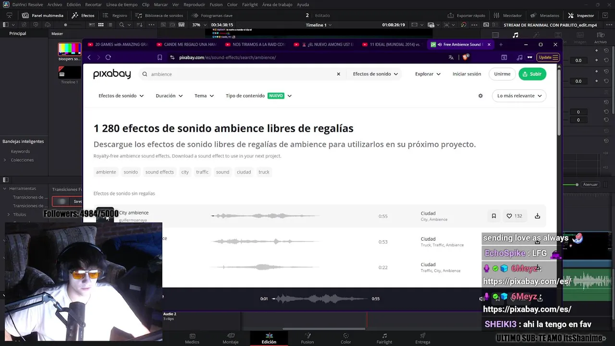The image size is (615, 346).
Task: Open the translate page icon in browser
Action: [x=451, y=57]
